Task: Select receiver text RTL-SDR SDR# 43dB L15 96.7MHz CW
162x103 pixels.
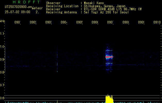Action: 113,9
